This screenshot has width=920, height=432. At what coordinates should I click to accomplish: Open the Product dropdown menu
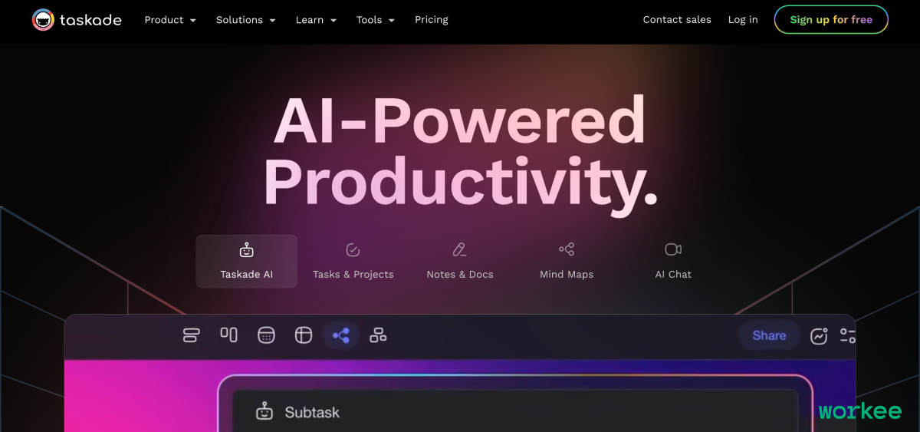(x=170, y=20)
